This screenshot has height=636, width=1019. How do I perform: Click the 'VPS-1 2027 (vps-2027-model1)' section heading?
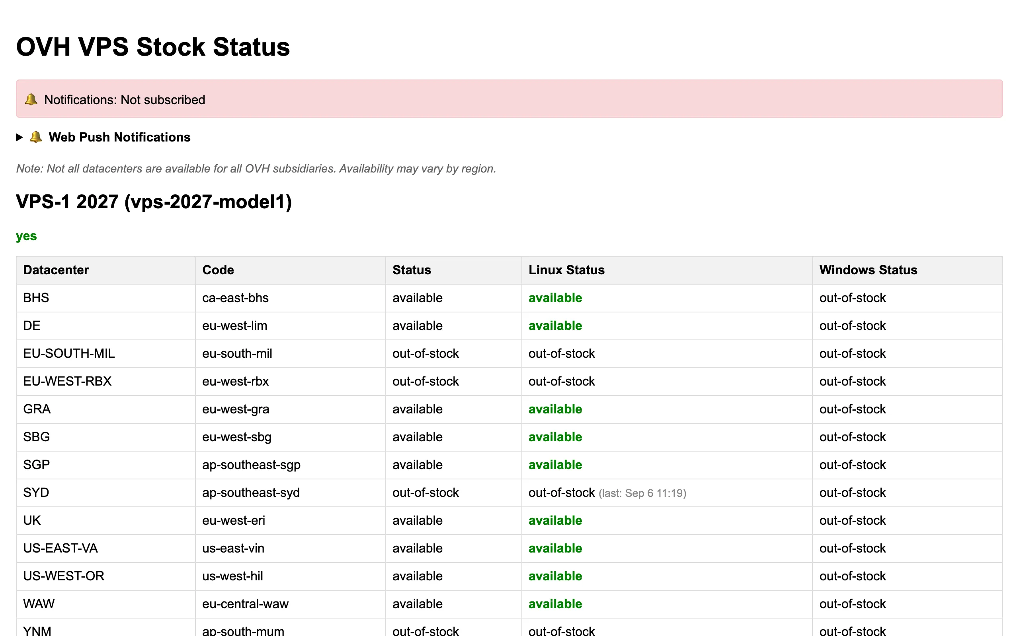tap(154, 202)
